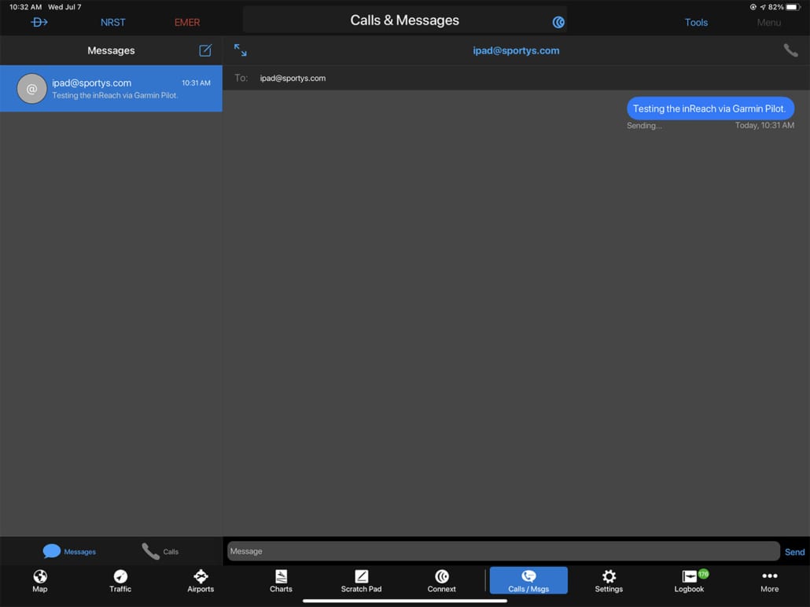810x607 pixels.
Task: Switch to the Messages tab
Action: pyautogui.click(x=69, y=551)
